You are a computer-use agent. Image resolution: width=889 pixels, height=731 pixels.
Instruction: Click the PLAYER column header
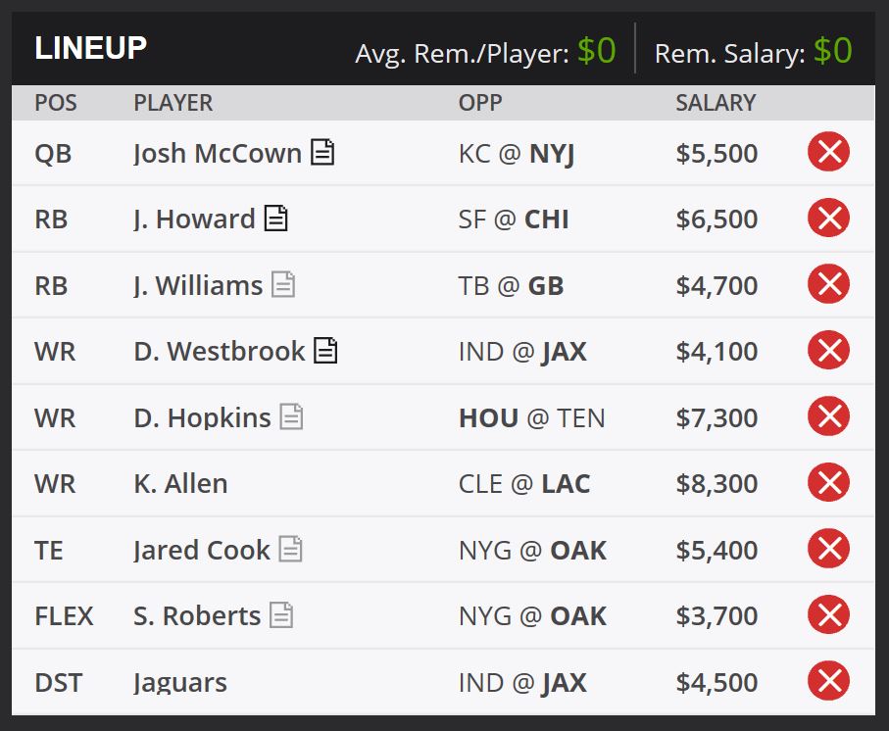[173, 103]
